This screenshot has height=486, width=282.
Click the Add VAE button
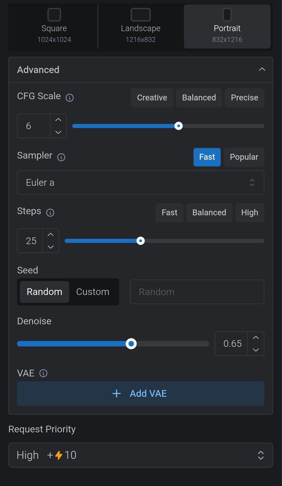141,394
